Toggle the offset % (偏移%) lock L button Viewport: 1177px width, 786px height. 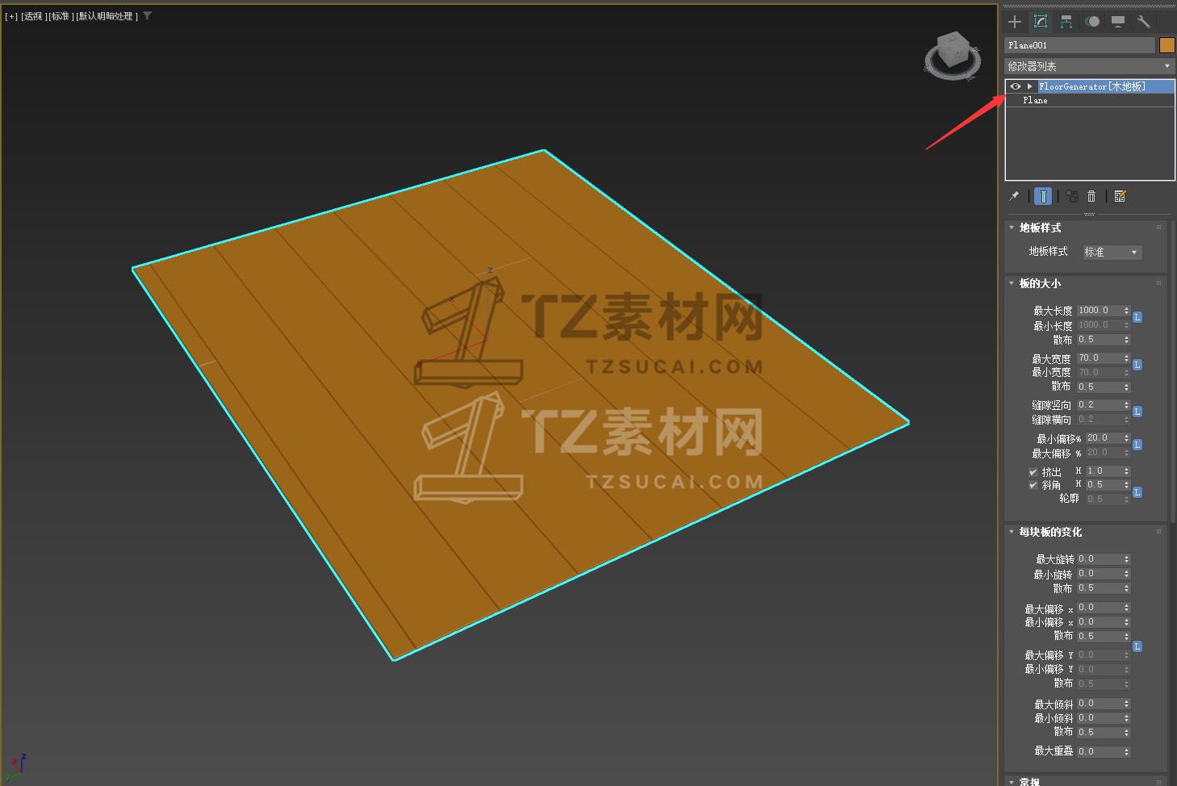pyautogui.click(x=1137, y=445)
